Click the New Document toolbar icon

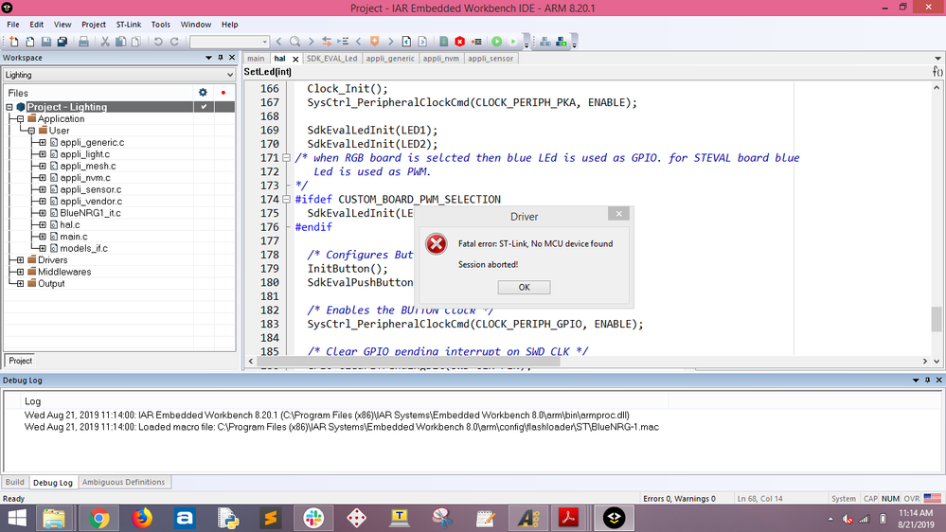pos(14,42)
